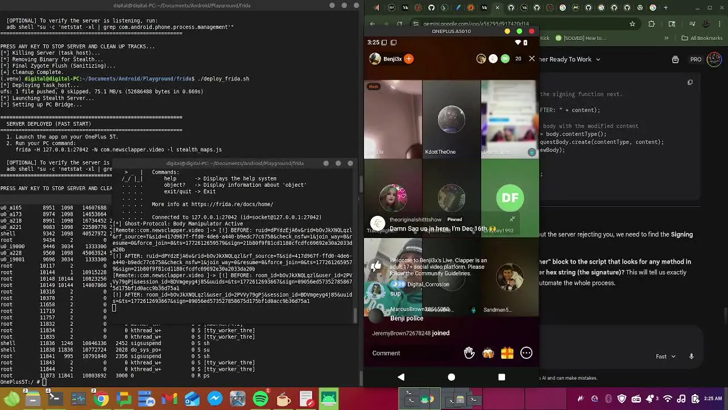Close the active Chrome tab
This screenshot has width=728, height=410.
click(497, 7)
